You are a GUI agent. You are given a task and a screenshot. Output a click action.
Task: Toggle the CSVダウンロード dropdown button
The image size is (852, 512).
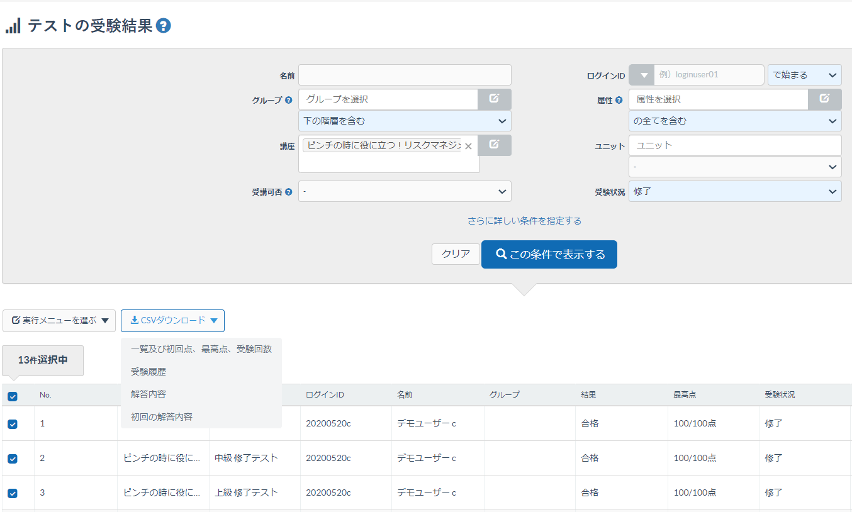(x=172, y=320)
